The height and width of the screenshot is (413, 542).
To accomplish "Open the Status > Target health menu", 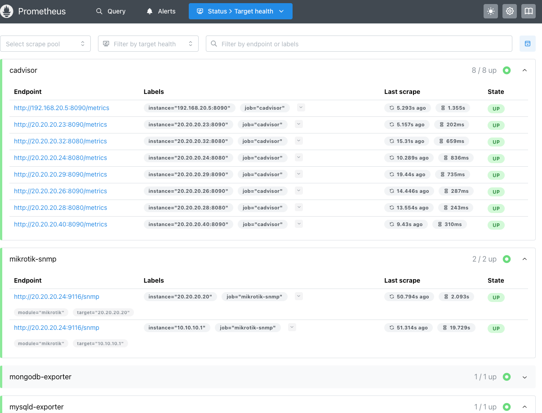I will point(240,11).
